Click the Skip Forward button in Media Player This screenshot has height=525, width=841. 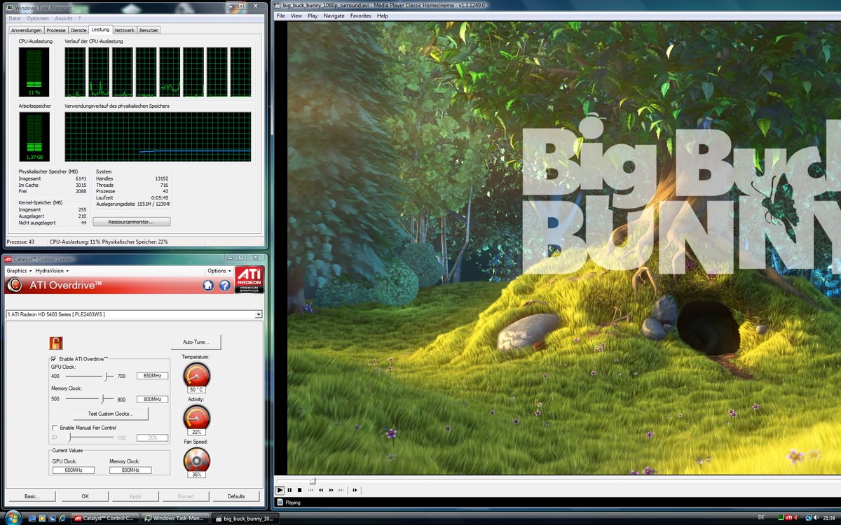pos(341,490)
